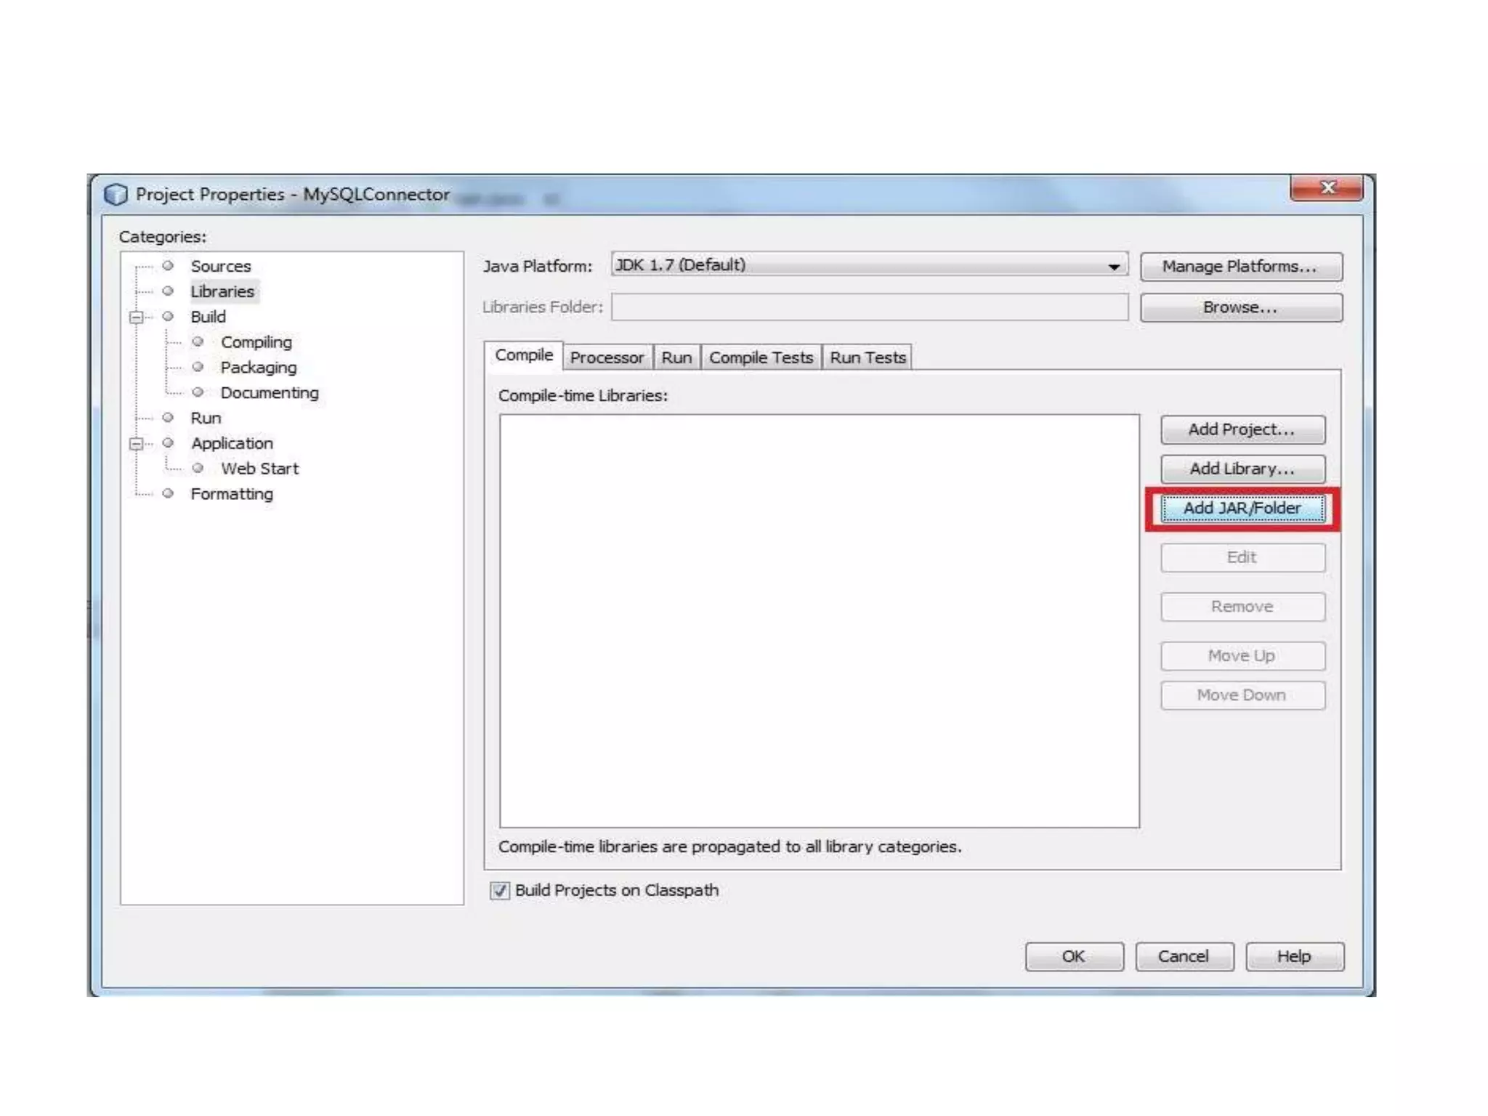The image size is (1488, 1116).
Task: Collapse the Build tree node
Action: (x=136, y=318)
